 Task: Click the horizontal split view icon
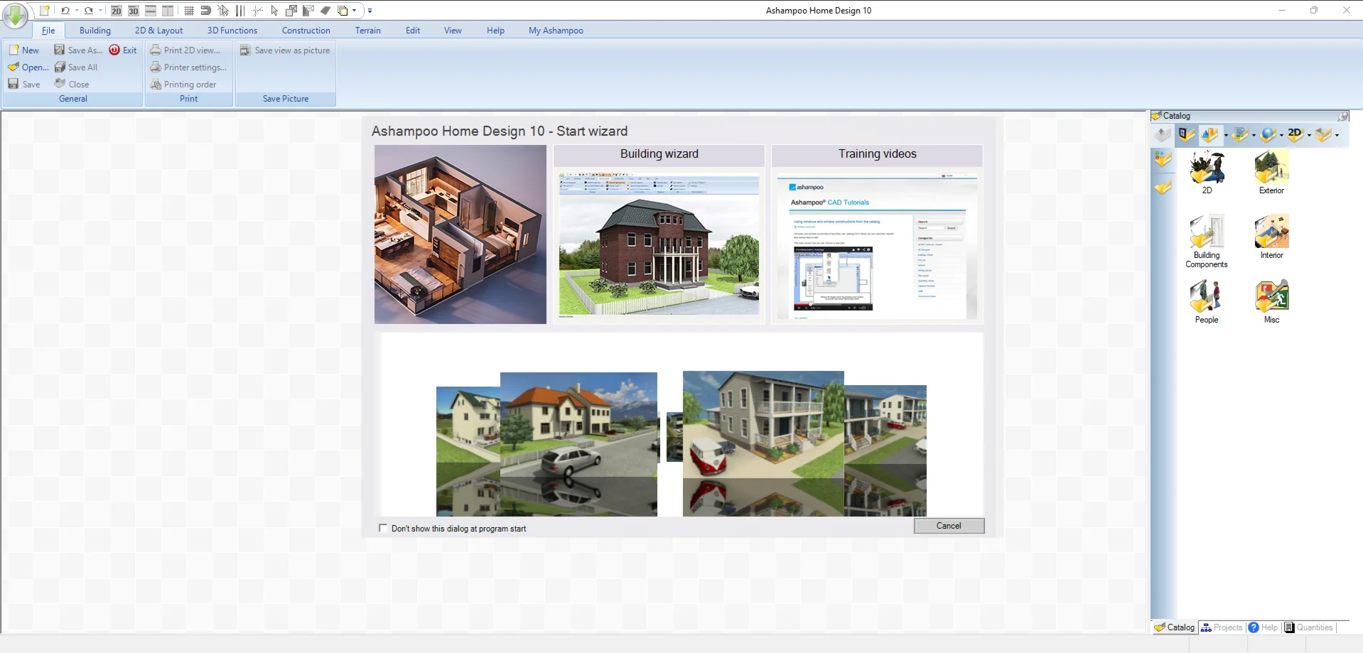(151, 11)
